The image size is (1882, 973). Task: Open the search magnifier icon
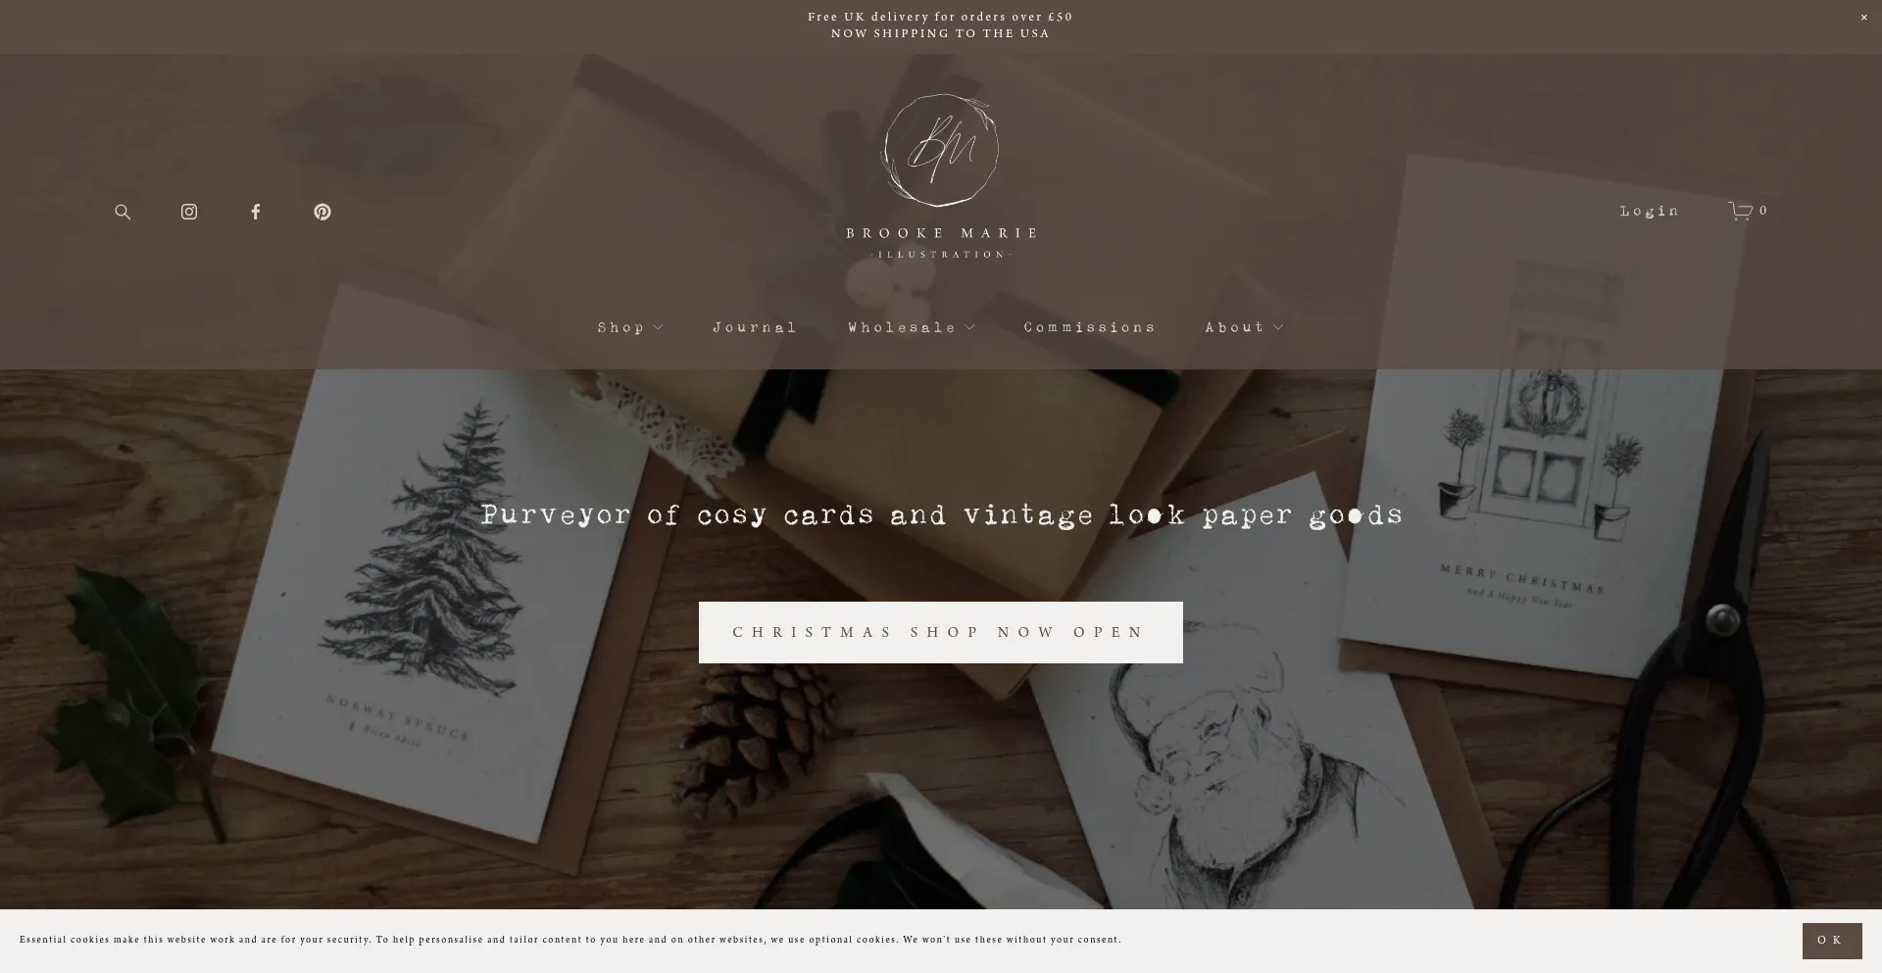[x=123, y=212]
